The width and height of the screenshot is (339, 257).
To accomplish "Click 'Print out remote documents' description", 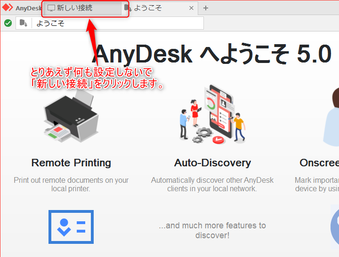I will 71,184.
